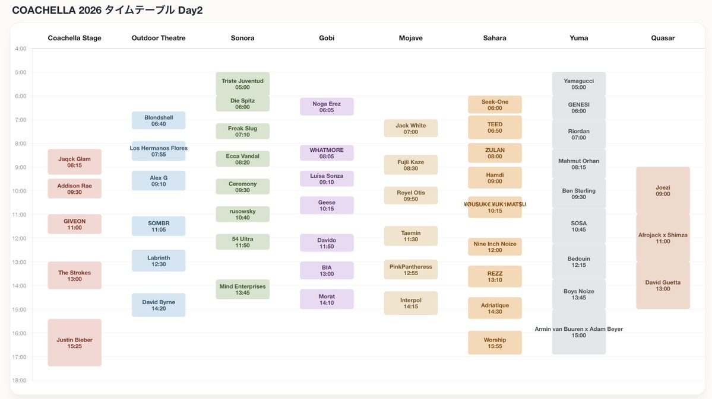Choose ¥OU$UK€ ¥UK1MAT$U 10:15 block
The width and height of the screenshot is (712, 399).
click(495, 208)
